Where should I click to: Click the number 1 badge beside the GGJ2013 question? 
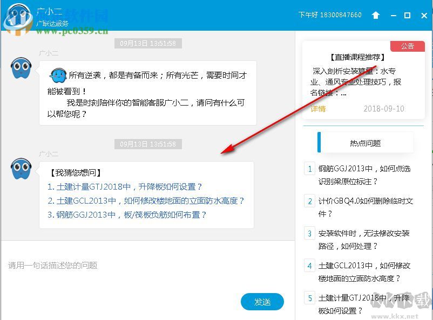309,169
